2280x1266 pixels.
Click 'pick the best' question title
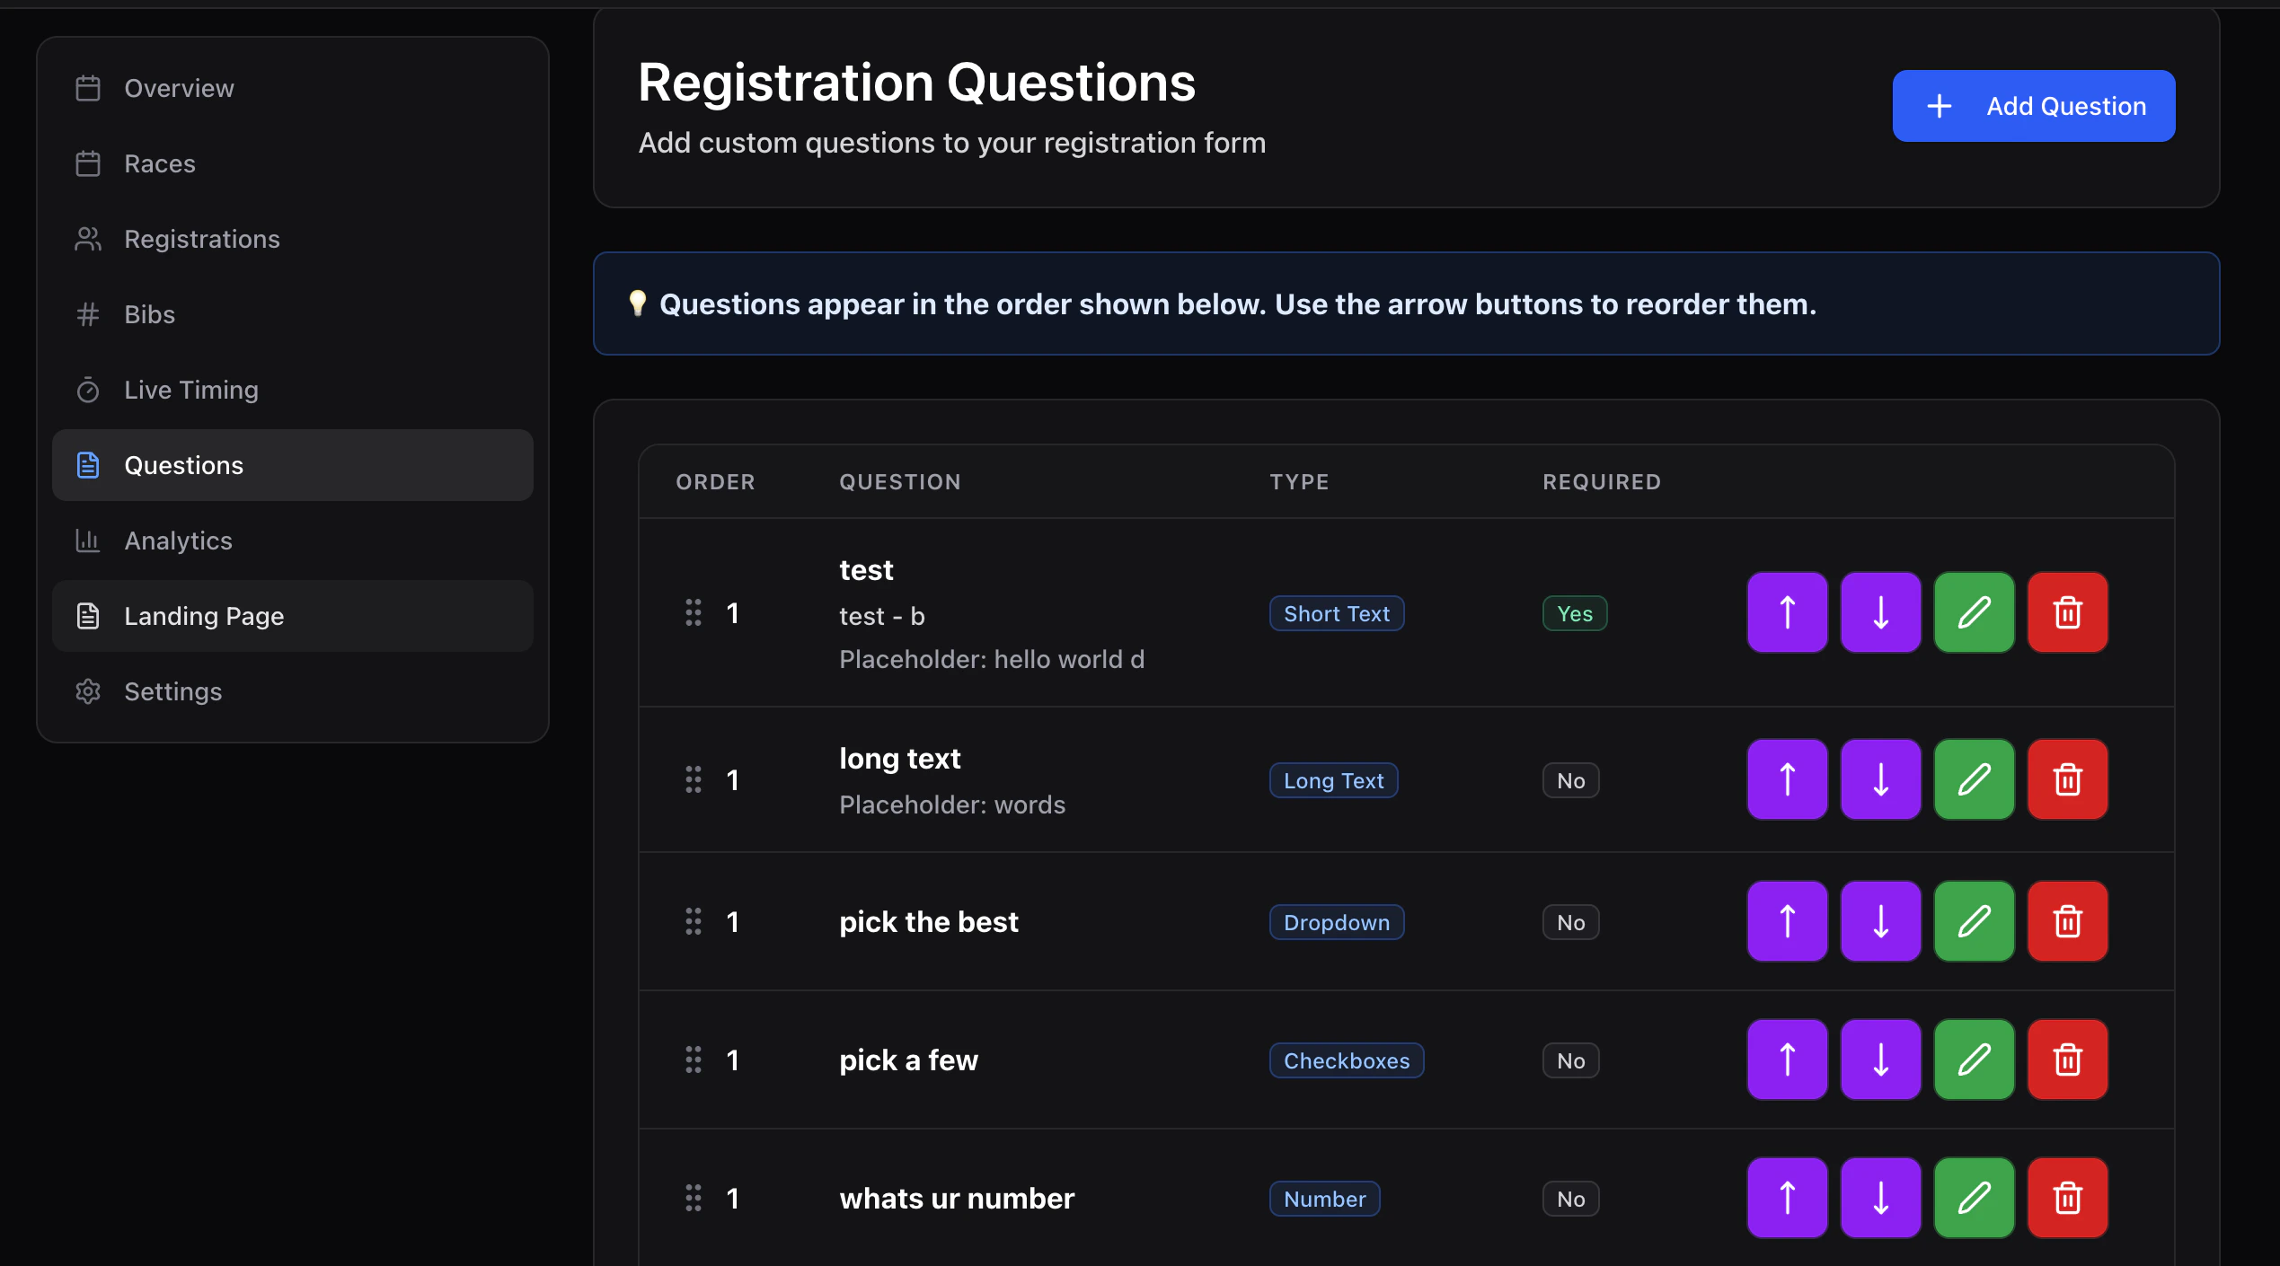[x=929, y=922]
